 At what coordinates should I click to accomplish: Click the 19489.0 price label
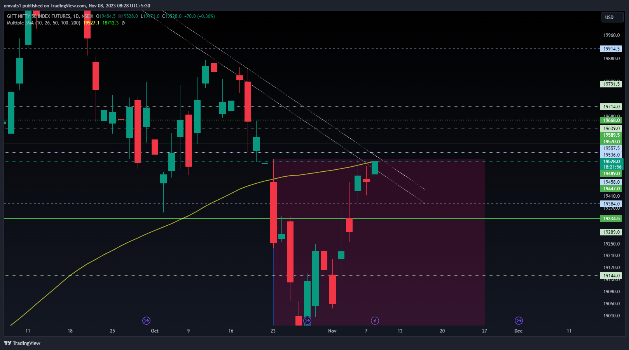611,174
